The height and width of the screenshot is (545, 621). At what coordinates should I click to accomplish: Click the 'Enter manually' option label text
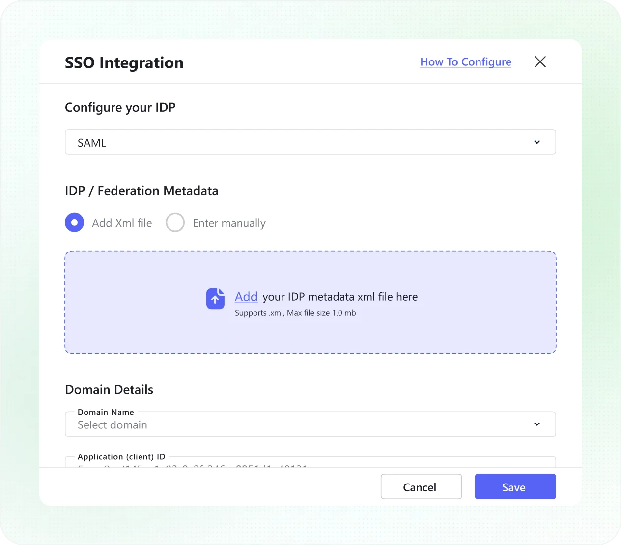click(229, 223)
